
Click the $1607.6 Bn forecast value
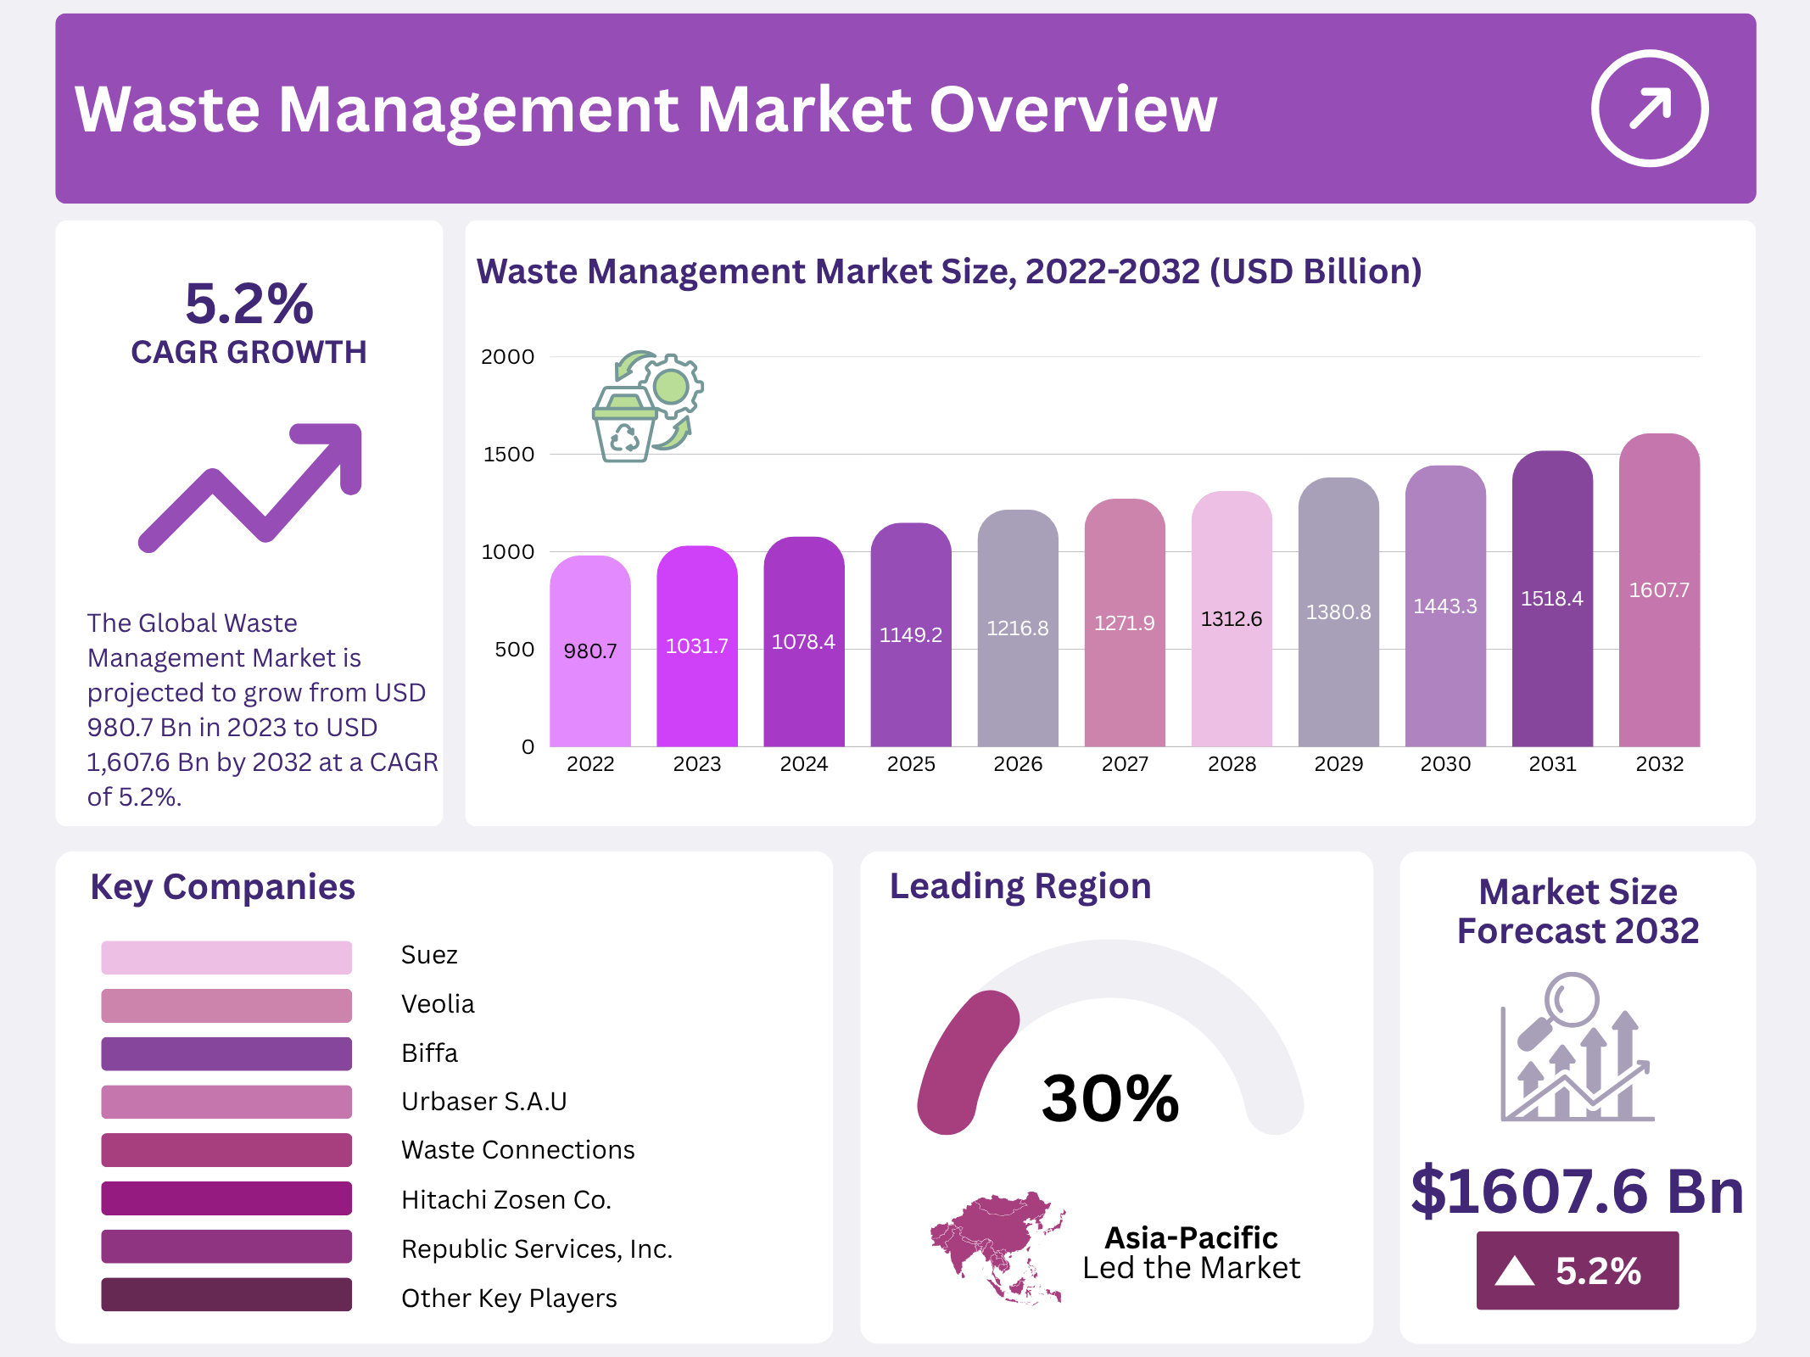[1577, 1192]
